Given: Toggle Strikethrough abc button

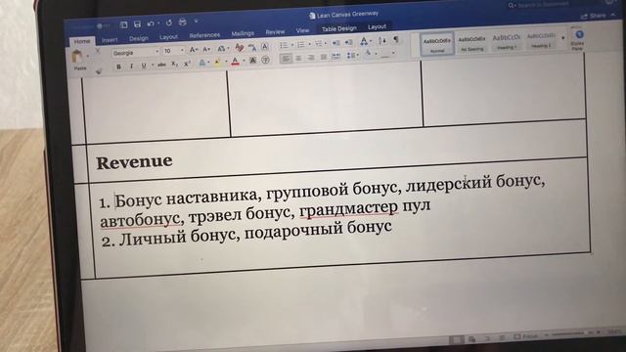Looking at the screenshot, I should coord(161,65).
